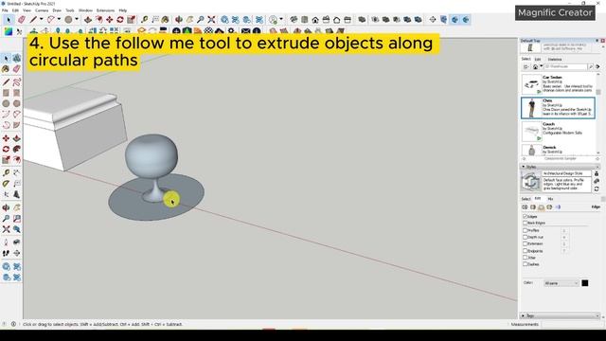Click the Home house view icon

315,20
